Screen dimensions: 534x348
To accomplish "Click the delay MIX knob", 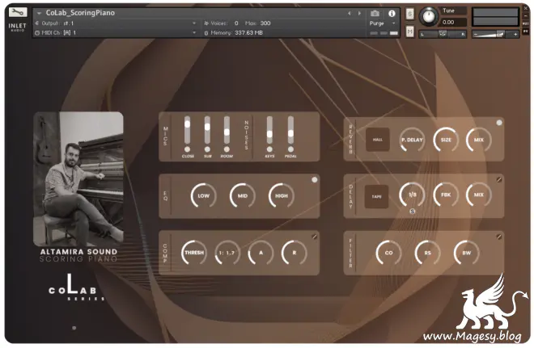I will pyautogui.click(x=479, y=195).
